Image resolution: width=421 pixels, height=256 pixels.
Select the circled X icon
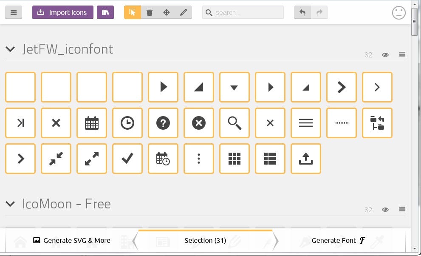coord(199,123)
